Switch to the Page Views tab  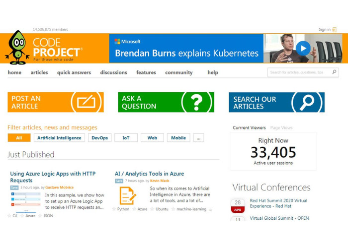tap(281, 127)
